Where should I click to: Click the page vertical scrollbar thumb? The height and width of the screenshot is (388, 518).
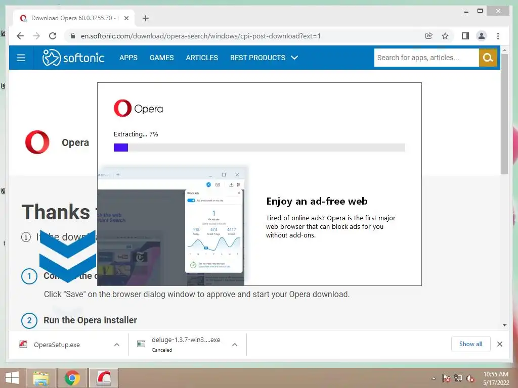click(x=504, y=114)
